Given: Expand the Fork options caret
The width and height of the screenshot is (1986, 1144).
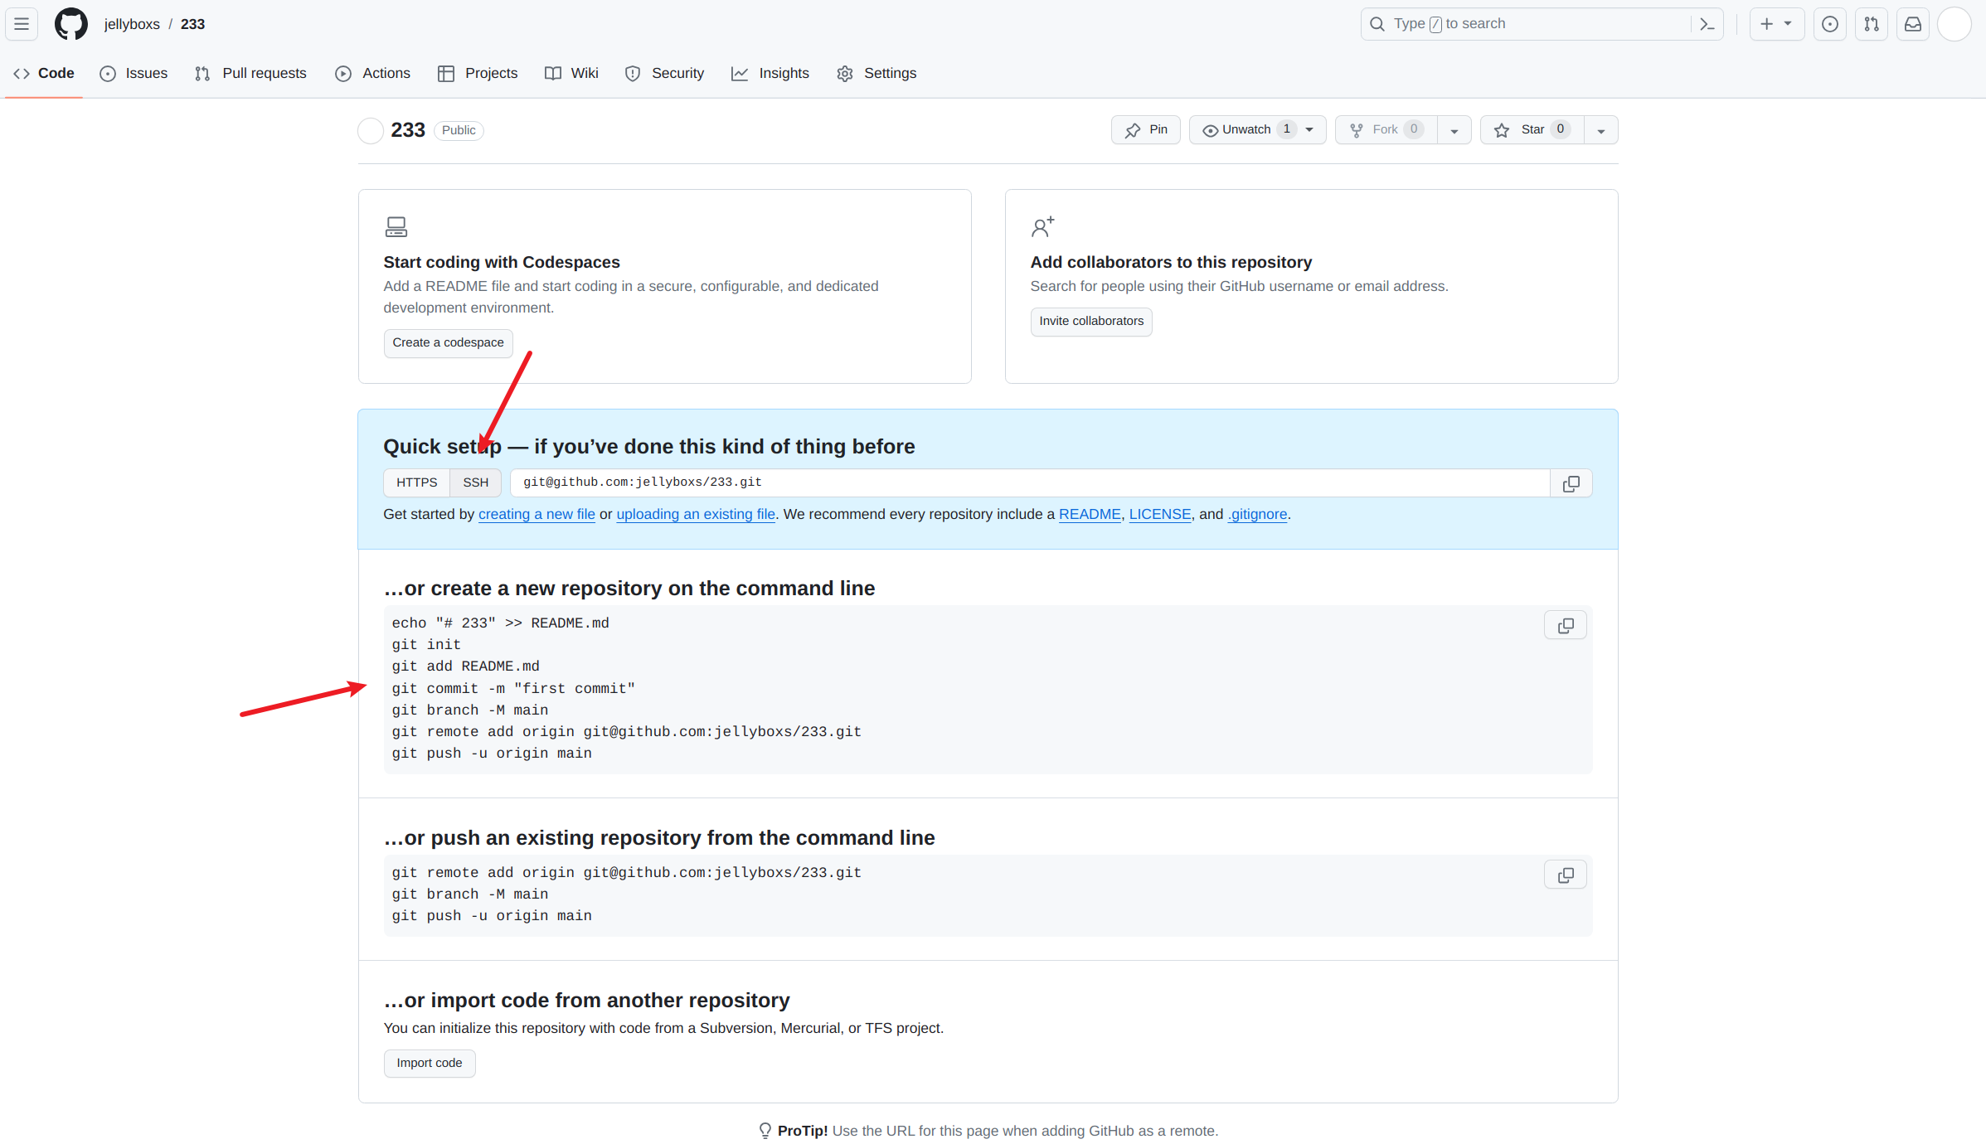Looking at the screenshot, I should pos(1454,130).
